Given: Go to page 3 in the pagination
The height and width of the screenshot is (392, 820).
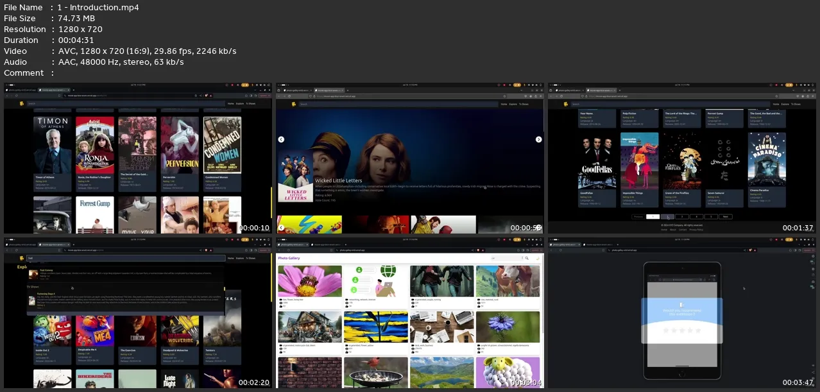Looking at the screenshot, I should click(682, 217).
